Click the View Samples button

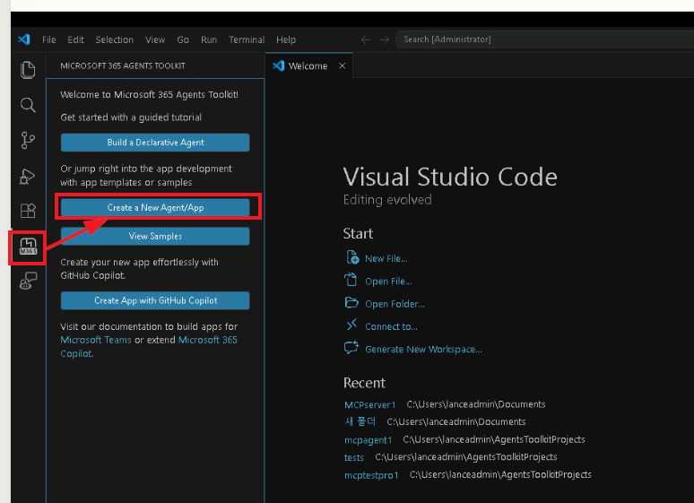click(155, 237)
